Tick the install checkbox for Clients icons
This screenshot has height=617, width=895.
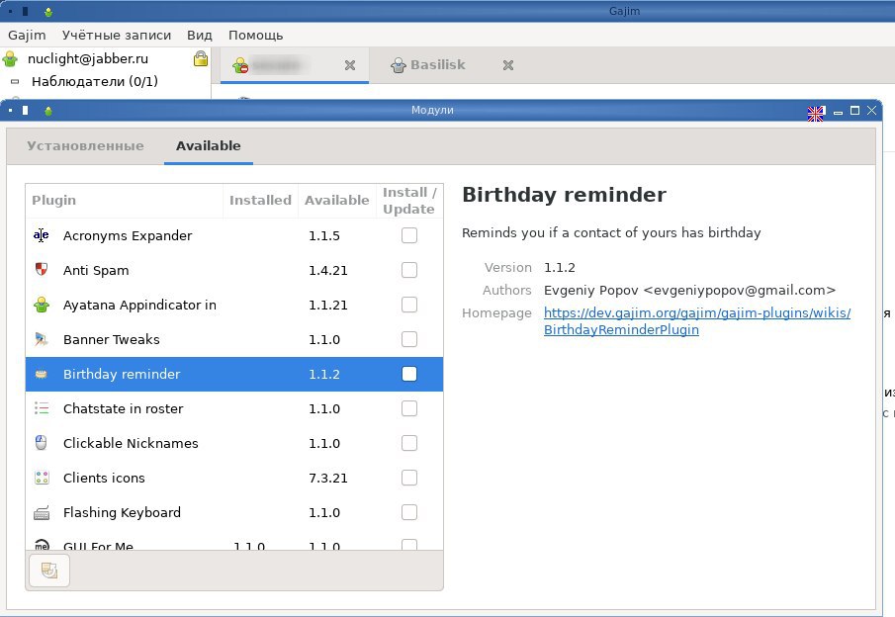[x=409, y=478]
